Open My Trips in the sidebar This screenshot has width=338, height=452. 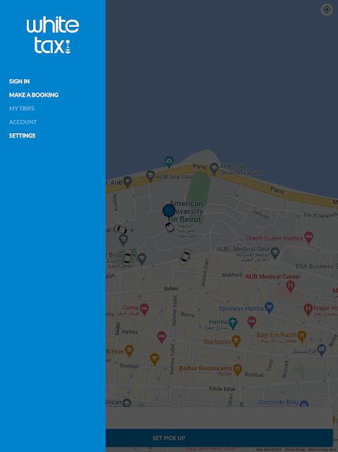pyautogui.click(x=22, y=109)
